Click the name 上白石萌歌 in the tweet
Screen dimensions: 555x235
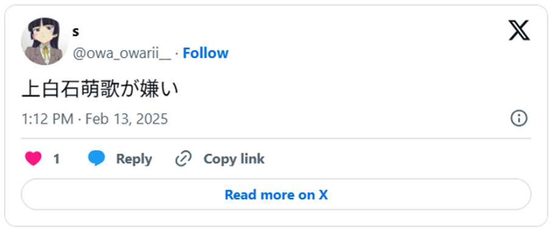coord(71,90)
